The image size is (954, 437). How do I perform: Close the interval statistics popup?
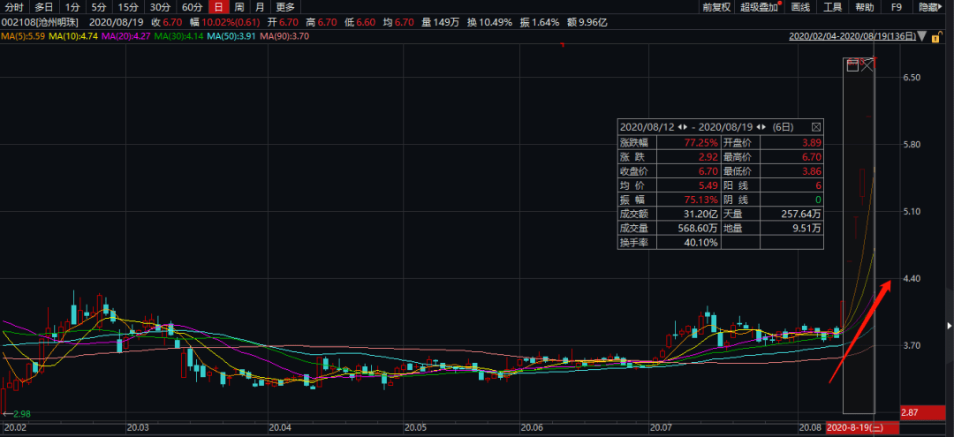click(x=816, y=127)
